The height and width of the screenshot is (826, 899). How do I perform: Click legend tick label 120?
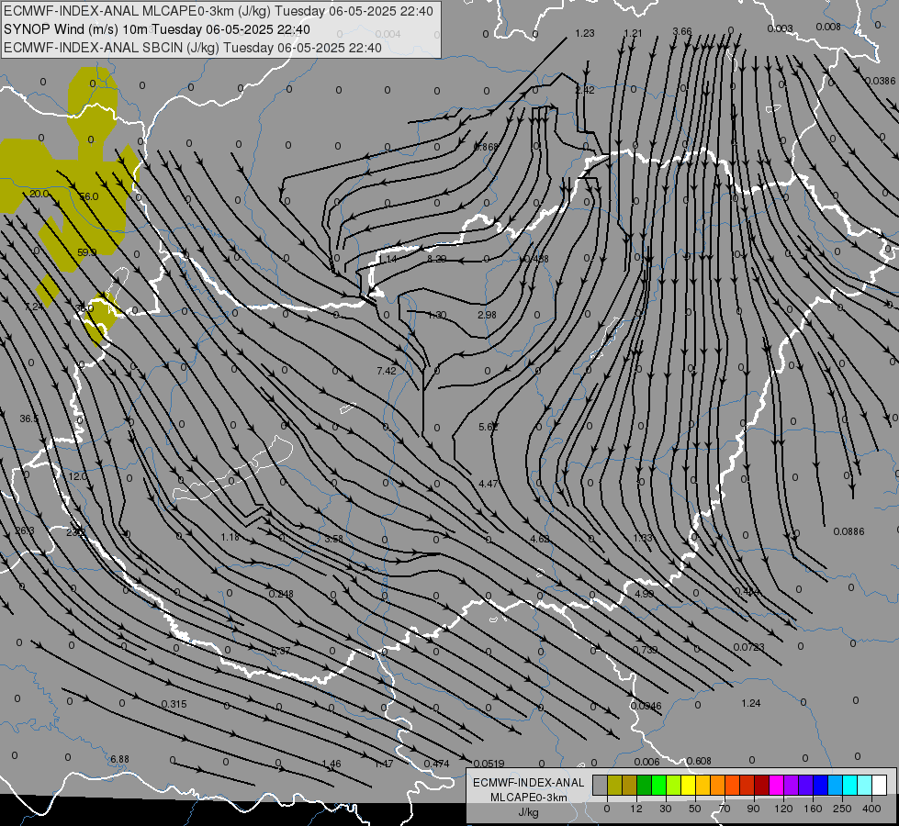[x=783, y=809]
